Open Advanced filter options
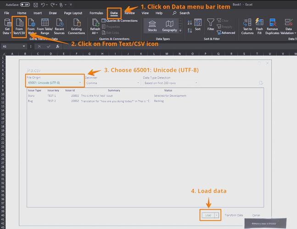Screen dimensions: 297x229 click(226, 33)
